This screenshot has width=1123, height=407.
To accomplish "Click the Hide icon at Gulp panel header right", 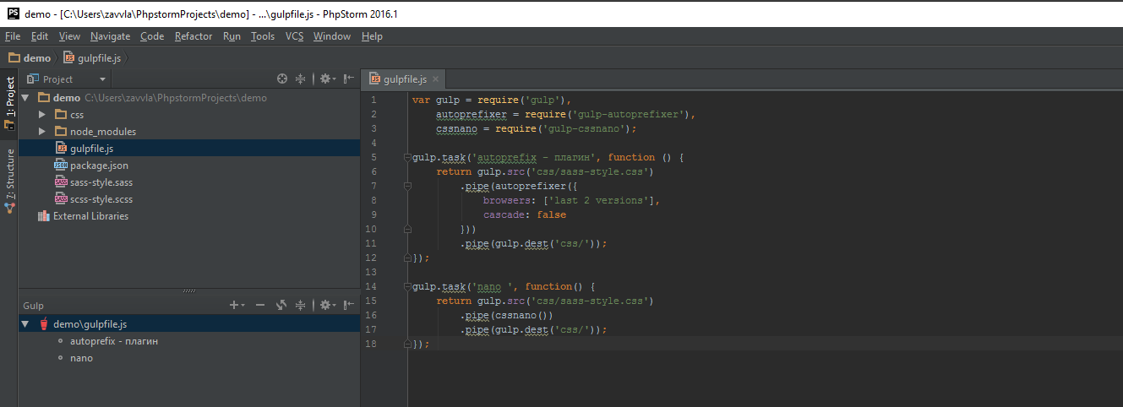I will click(x=348, y=305).
